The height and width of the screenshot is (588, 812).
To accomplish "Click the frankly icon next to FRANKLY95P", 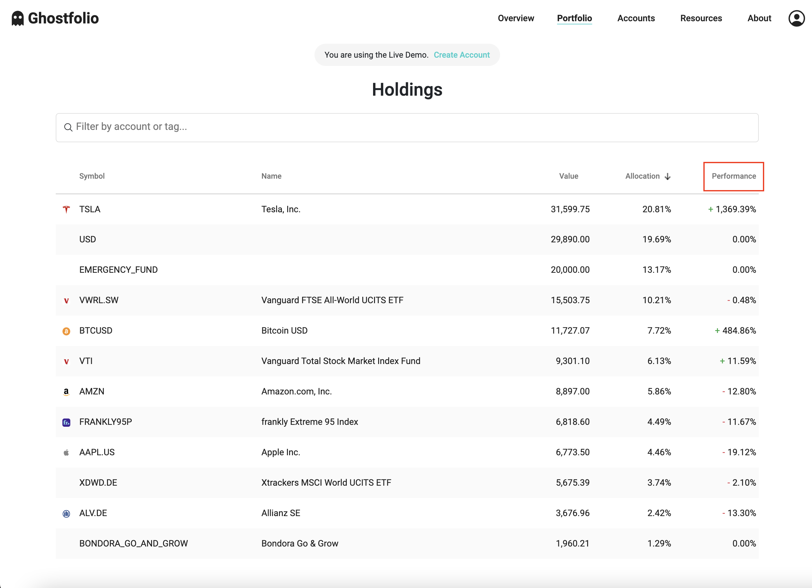I will pos(66,422).
